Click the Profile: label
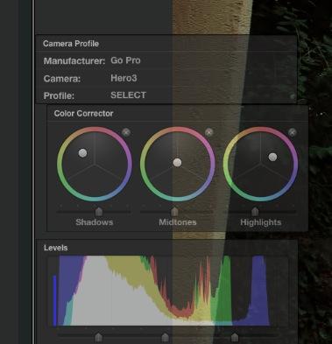Screen dimensions: 332x344 (x=59, y=95)
